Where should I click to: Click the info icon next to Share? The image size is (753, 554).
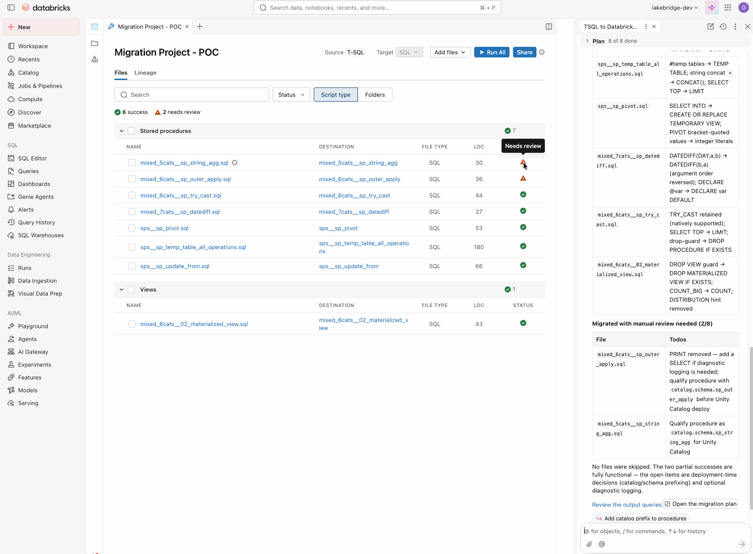(x=542, y=52)
